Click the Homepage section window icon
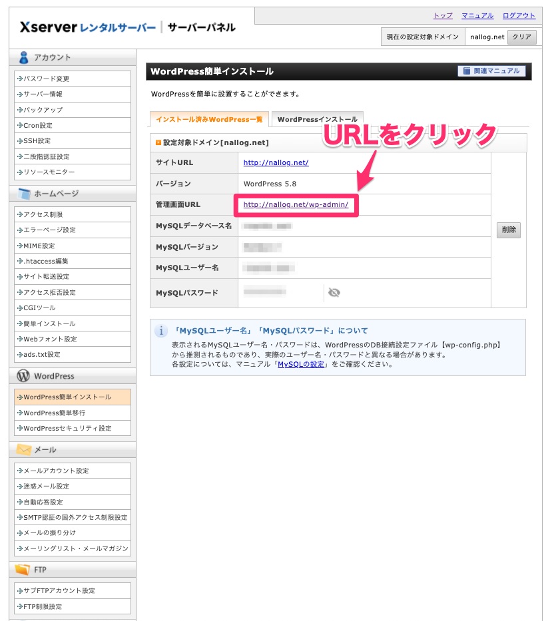Screen dimensions: 554x621 point(25,194)
